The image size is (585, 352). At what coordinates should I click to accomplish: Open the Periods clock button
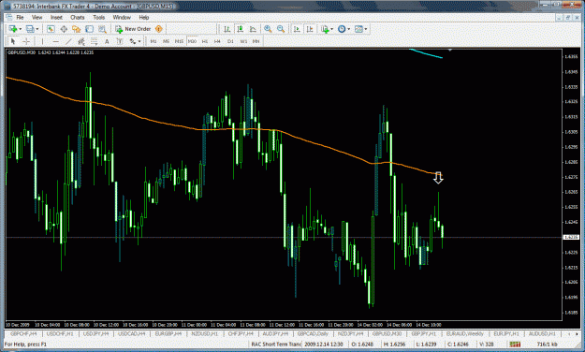tap(342, 29)
